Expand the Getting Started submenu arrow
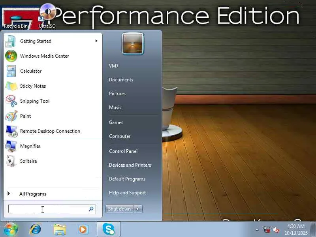Screen dimensions: 316x237 pos(96,41)
